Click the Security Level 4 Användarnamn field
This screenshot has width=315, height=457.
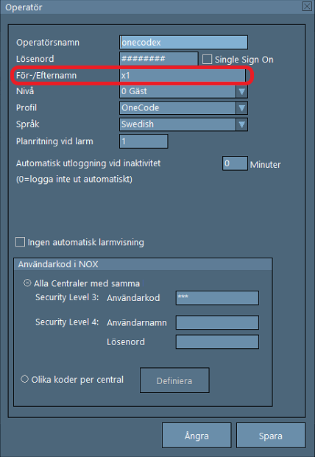tap(217, 322)
